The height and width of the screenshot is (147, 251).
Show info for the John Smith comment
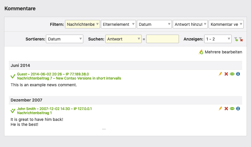coord(238,109)
